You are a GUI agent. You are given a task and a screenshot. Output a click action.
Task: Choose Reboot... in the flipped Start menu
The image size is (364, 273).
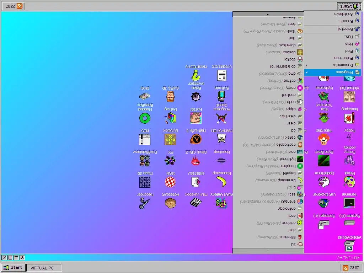click(x=332, y=21)
